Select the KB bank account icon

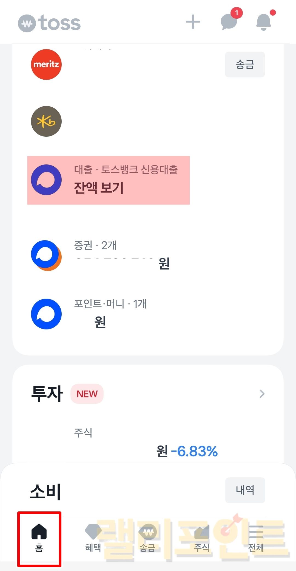46,121
